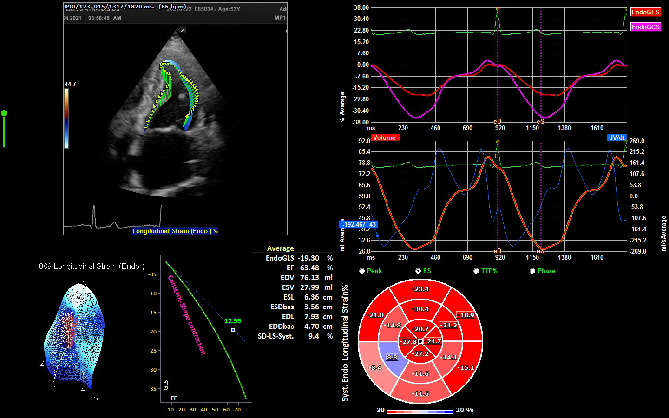Click the EndoGCS magenta legend label

click(x=645, y=27)
